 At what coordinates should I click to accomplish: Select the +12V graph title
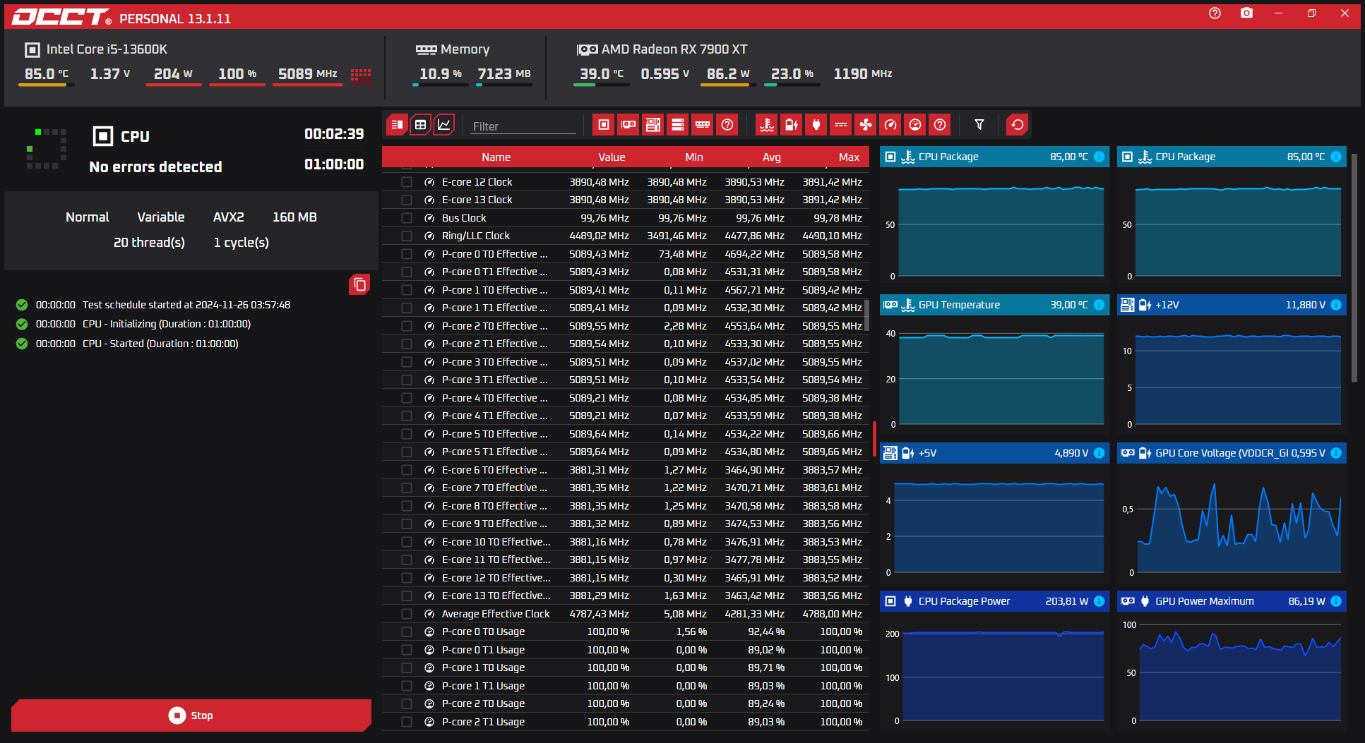coord(1167,305)
